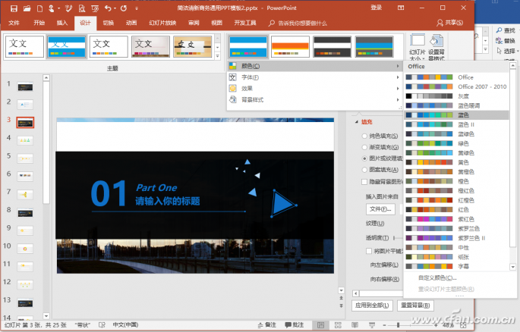The image size is (520, 332).
Task: Expand the colors (颜色) submenu arrow
Action: (398, 66)
